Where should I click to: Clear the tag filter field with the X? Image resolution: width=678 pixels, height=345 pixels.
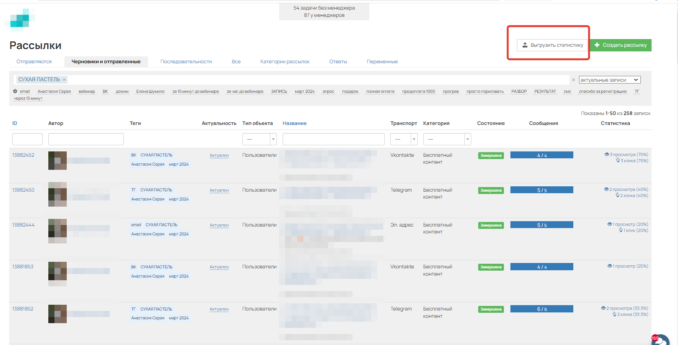tap(573, 80)
